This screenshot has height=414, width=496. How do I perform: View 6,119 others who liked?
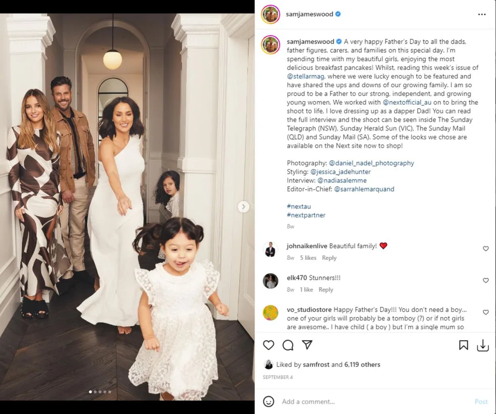pyautogui.click(x=362, y=365)
